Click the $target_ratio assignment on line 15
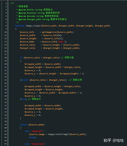Screen dimensions: 127x146 coord(50,48)
